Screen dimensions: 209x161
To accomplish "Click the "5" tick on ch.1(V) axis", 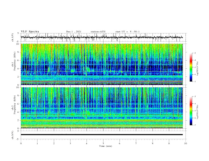I will click(18, 33).
